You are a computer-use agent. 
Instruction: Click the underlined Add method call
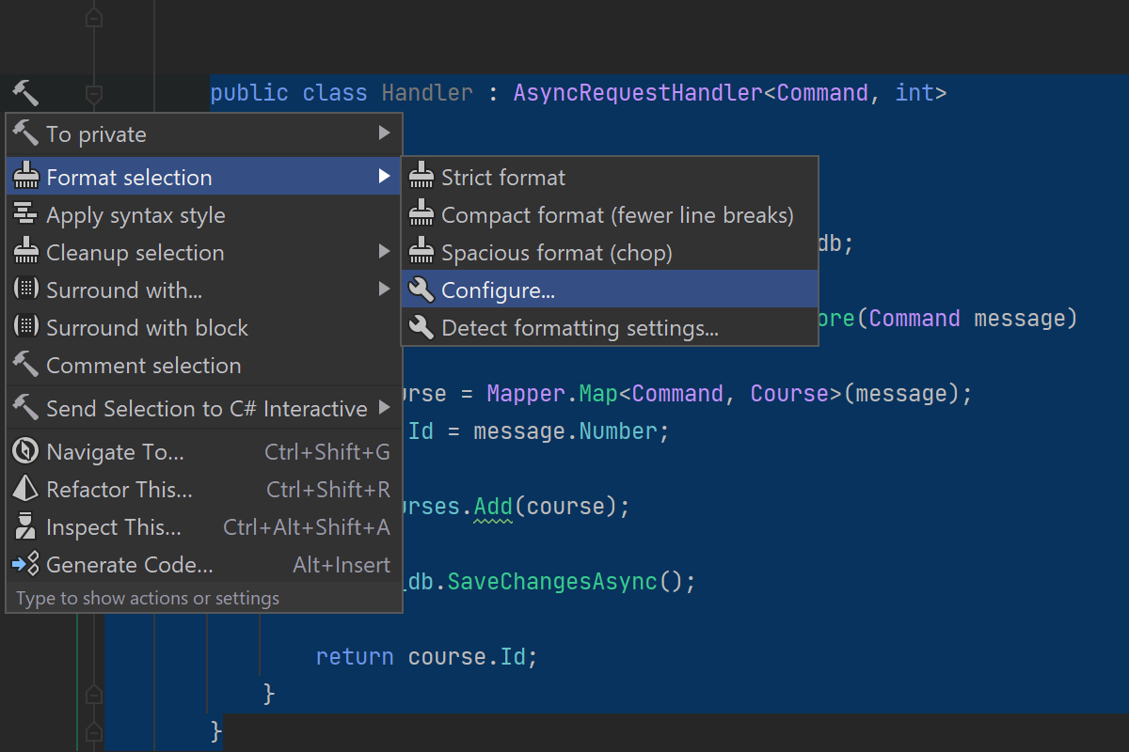coord(493,508)
